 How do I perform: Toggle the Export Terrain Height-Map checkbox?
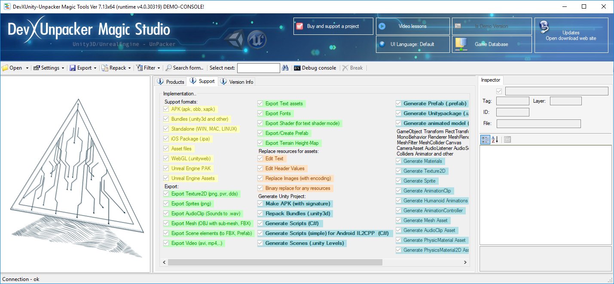(260, 143)
